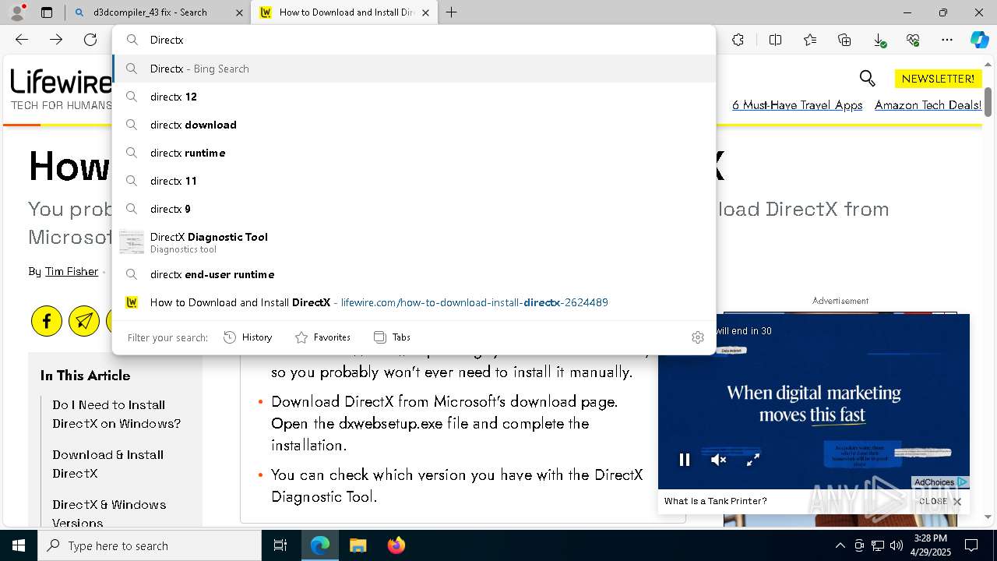Select DirectX Diagnostic Tool suggestion
Image resolution: width=997 pixels, height=561 pixels.
pos(414,242)
